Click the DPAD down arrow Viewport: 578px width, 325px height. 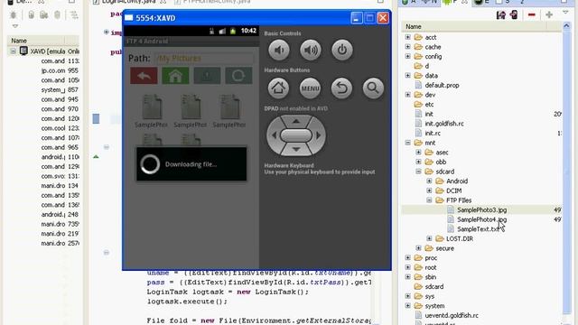pyautogui.click(x=296, y=149)
